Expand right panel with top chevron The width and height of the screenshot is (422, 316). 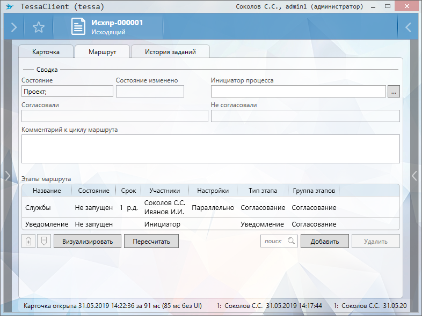point(408,27)
